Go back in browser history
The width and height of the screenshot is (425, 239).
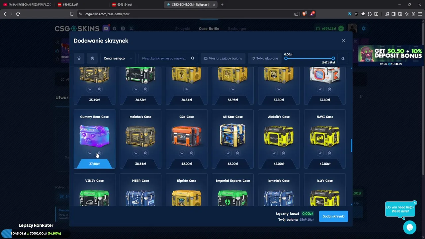5,14
